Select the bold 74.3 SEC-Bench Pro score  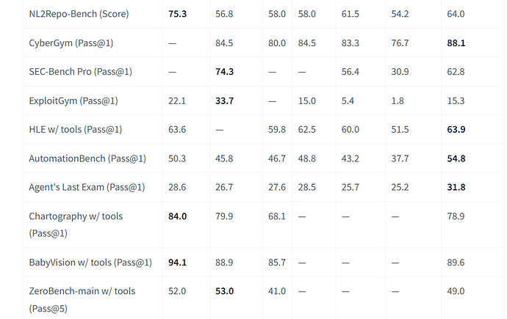224,72
